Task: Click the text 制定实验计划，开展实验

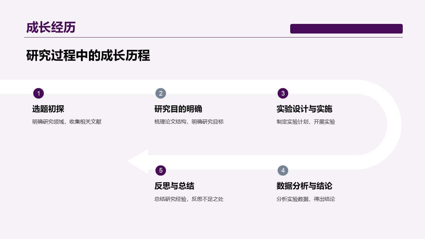Action: tap(305, 121)
